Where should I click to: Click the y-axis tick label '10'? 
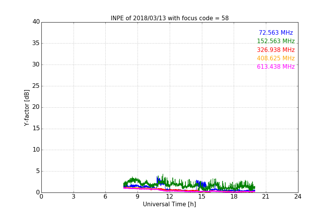36,150
